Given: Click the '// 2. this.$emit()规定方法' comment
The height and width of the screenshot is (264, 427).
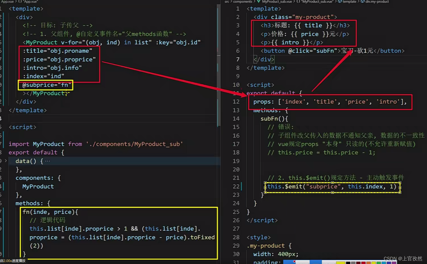Looking at the screenshot, I should point(336,178).
